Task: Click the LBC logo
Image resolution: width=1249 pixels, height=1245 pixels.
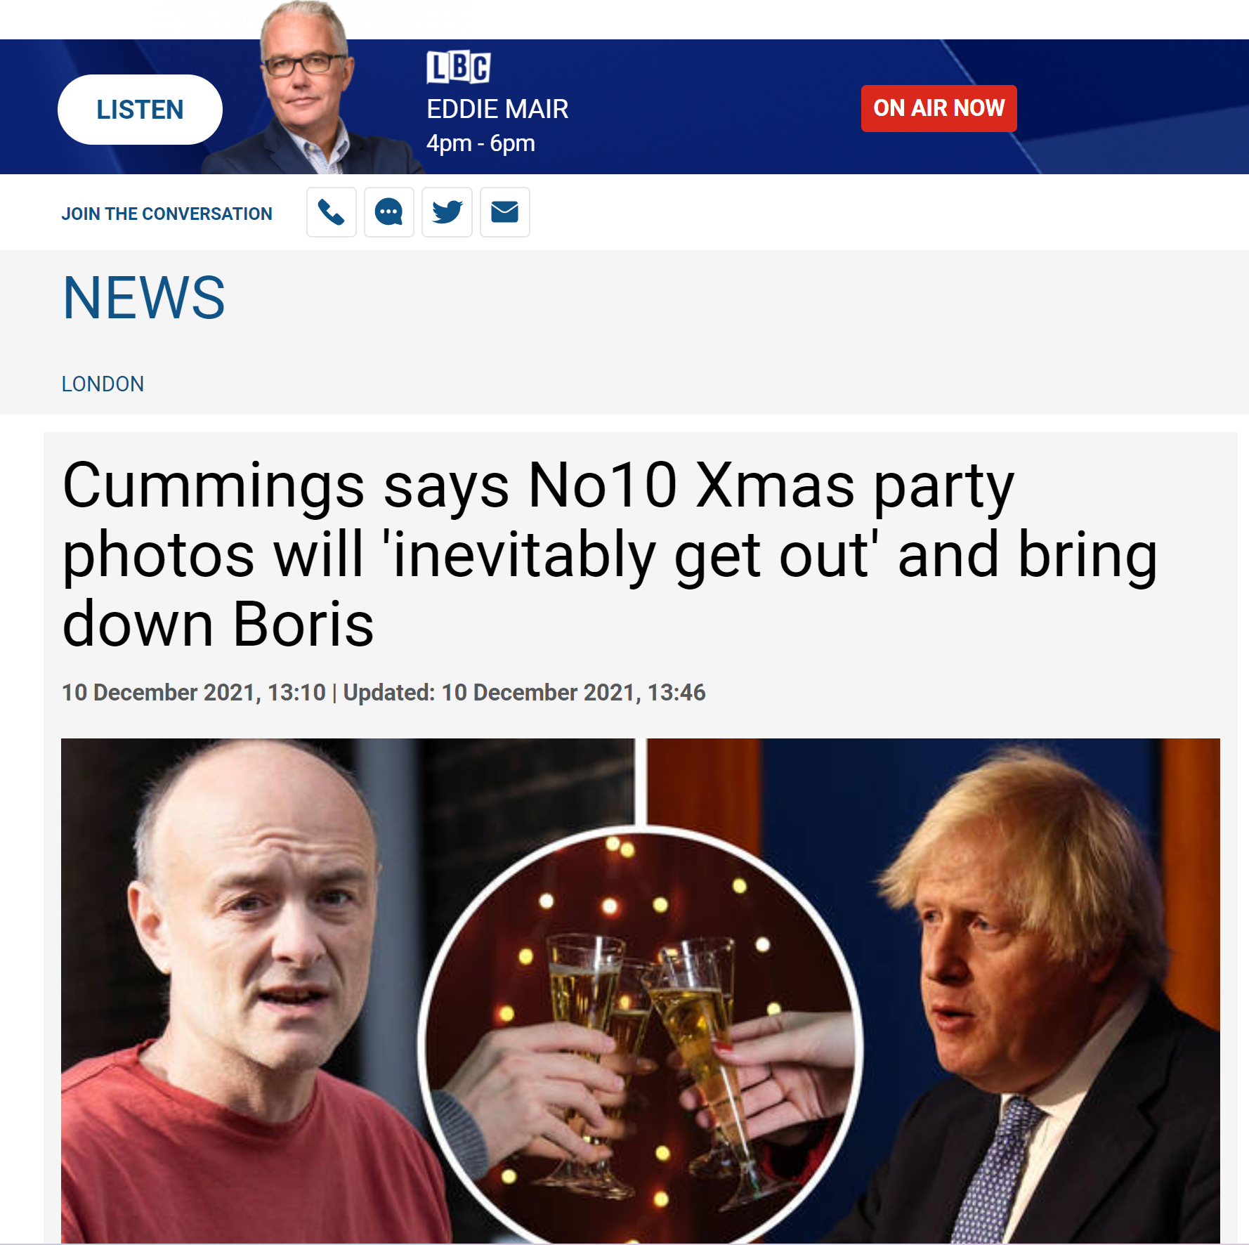Action: (x=458, y=67)
